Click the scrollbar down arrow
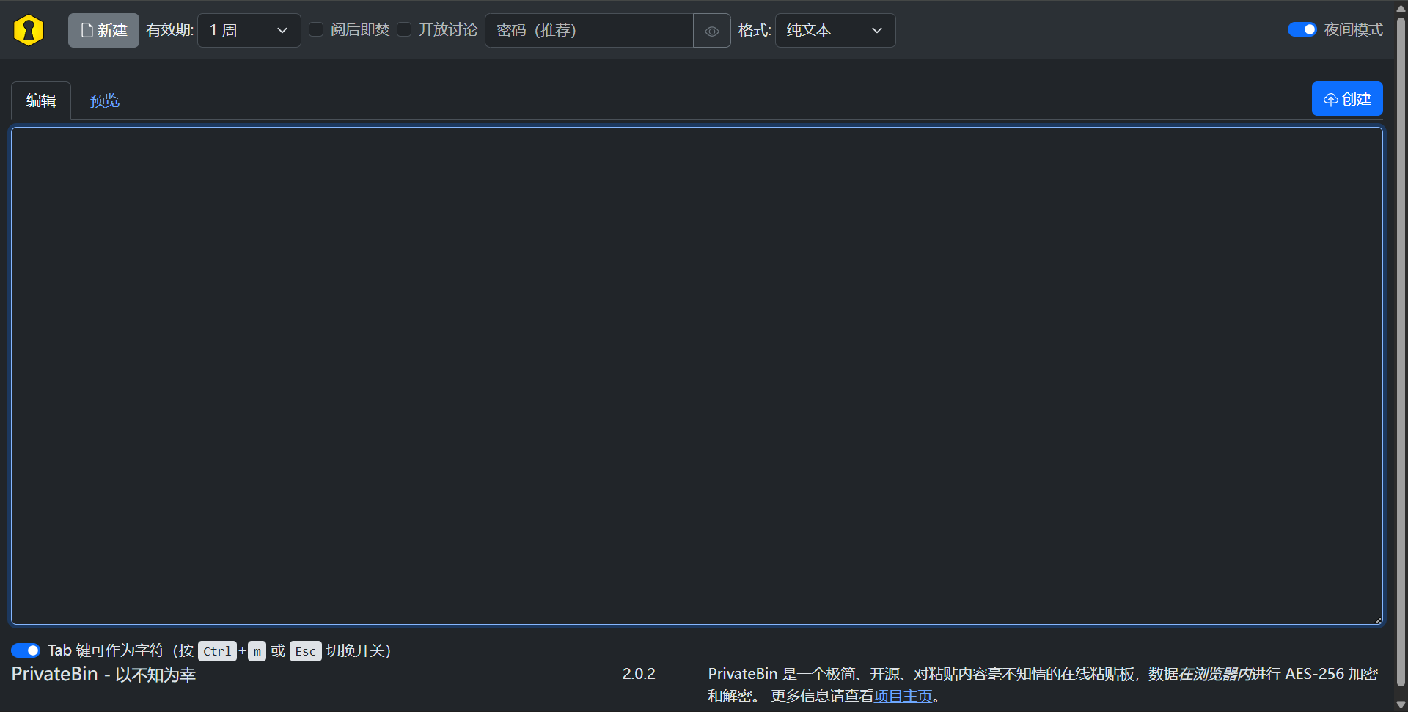This screenshot has height=712, width=1408. (1401, 705)
